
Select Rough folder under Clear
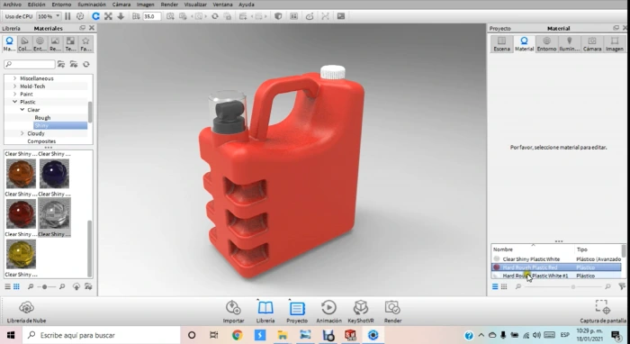[x=42, y=118]
